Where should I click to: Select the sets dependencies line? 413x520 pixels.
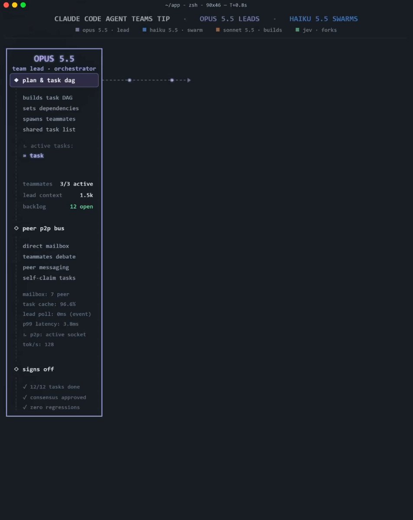coord(51,108)
